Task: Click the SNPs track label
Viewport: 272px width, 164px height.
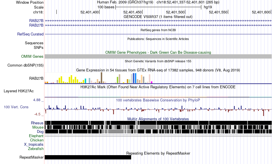Action: [39, 47]
